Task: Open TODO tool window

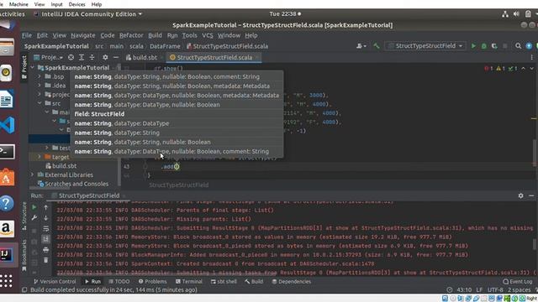Action: pos(119,282)
